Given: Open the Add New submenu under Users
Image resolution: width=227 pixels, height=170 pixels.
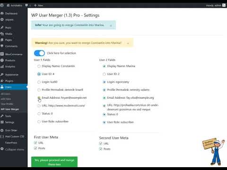Looking at the screenshot, I should pos(6,99).
